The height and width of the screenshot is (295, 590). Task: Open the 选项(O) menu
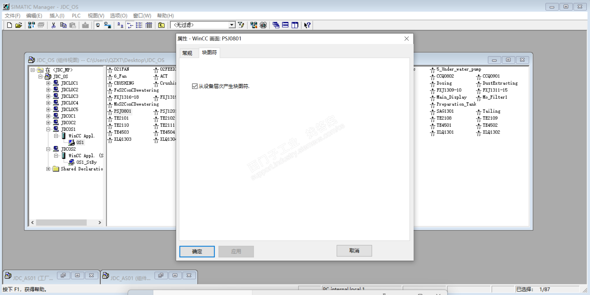pyautogui.click(x=118, y=16)
